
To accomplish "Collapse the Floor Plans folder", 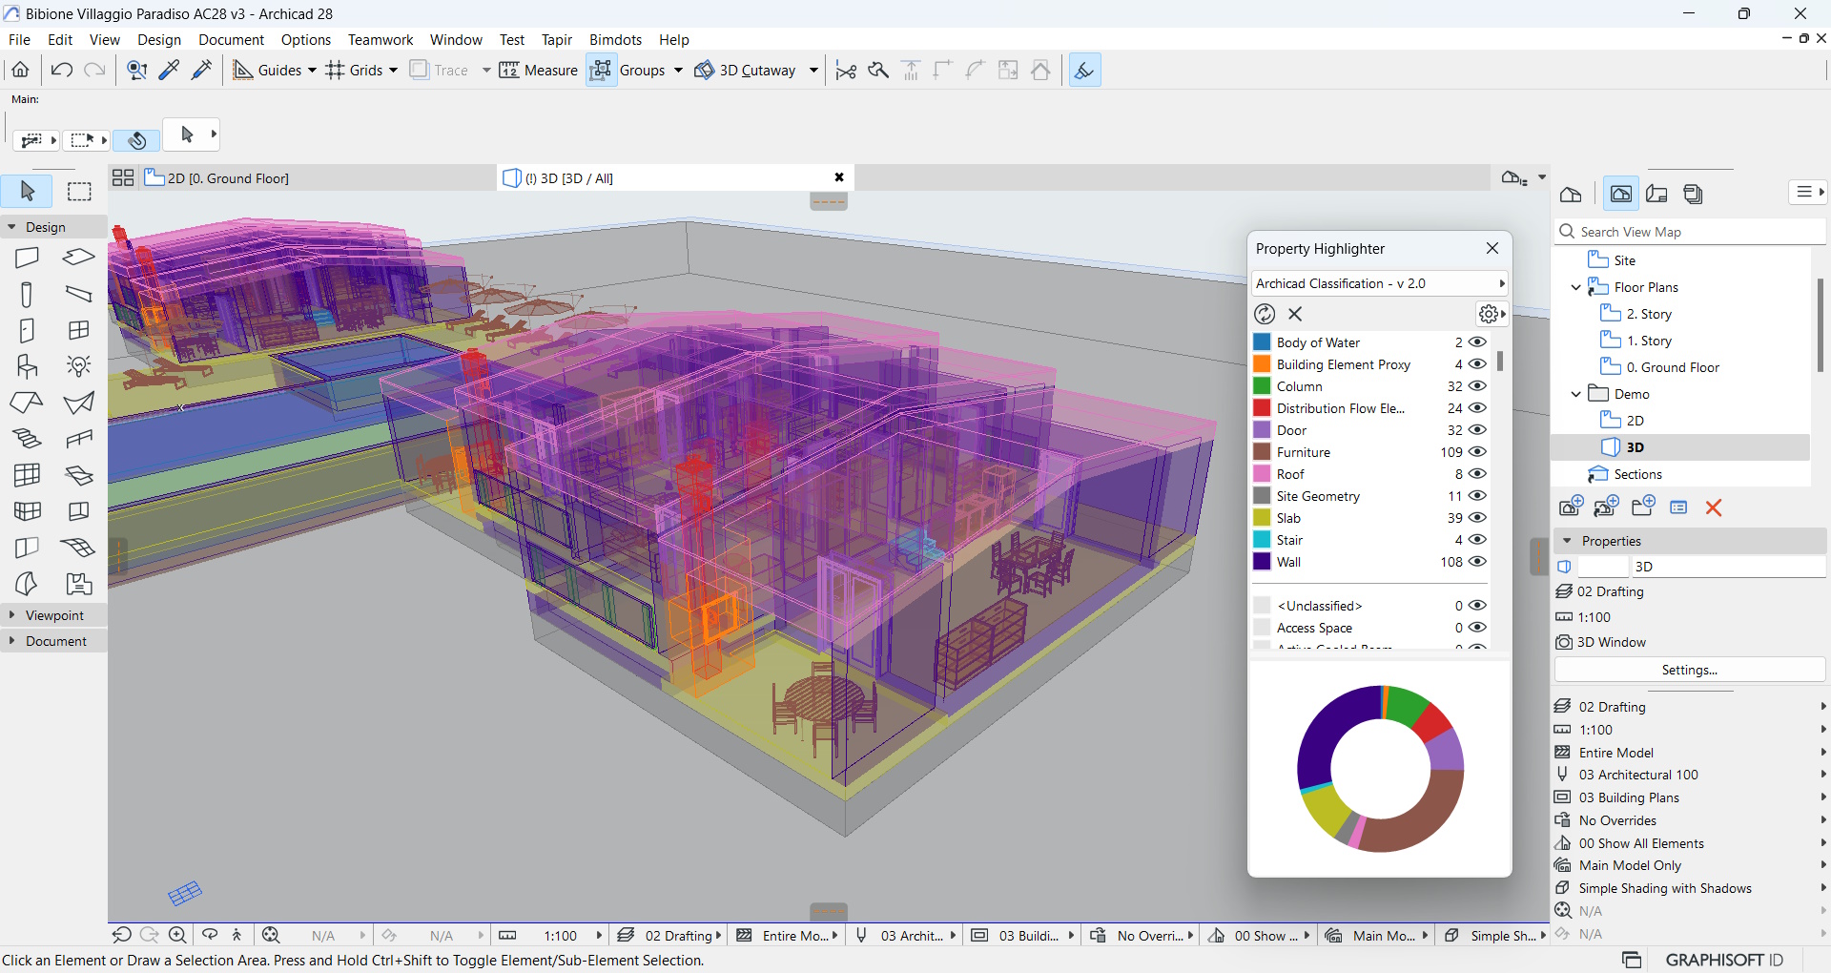I will (1576, 287).
